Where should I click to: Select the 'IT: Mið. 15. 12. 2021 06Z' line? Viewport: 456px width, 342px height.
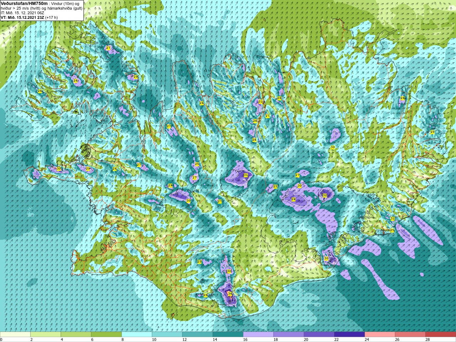click(x=22, y=13)
